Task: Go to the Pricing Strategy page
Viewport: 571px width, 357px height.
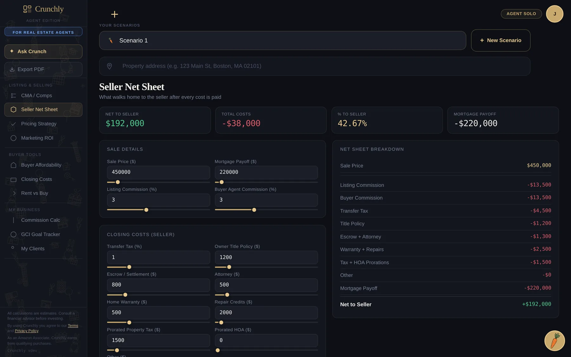Action: 43,124
